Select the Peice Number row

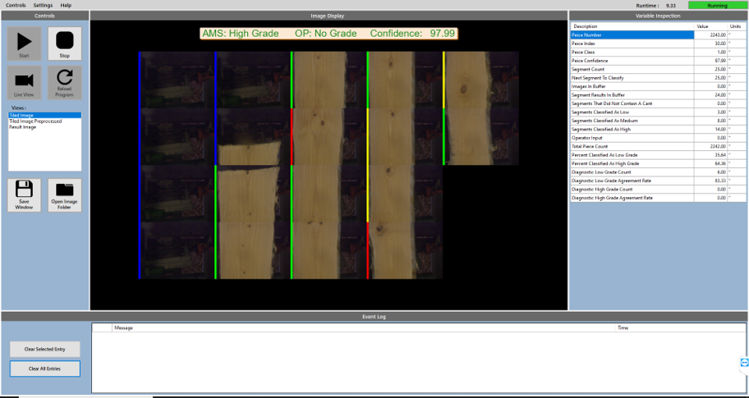point(658,34)
